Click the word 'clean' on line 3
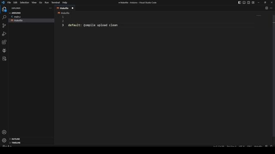 tap(113, 25)
